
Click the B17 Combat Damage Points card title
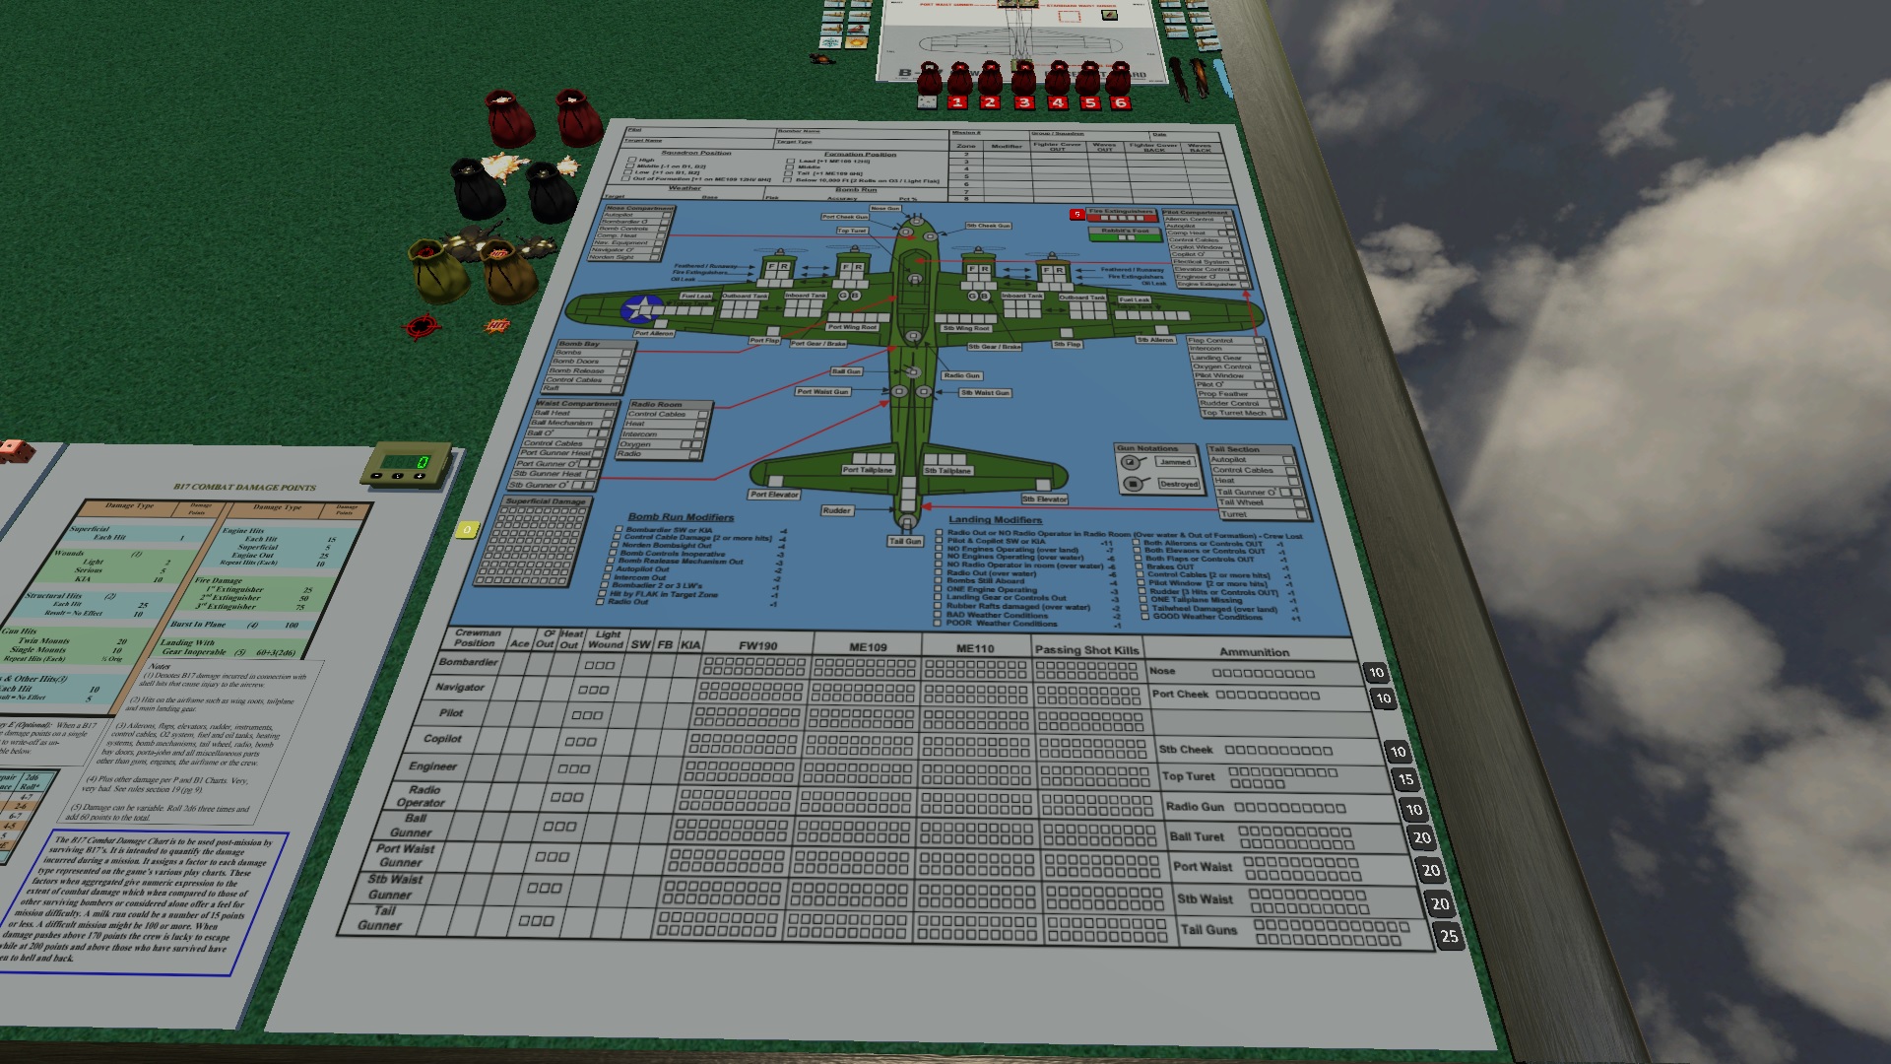pos(245,487)
